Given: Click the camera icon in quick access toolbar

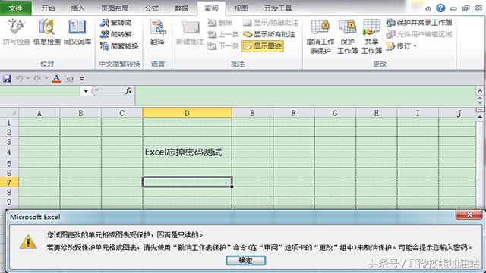Looking at the screenshot, I should click(69, 79).
